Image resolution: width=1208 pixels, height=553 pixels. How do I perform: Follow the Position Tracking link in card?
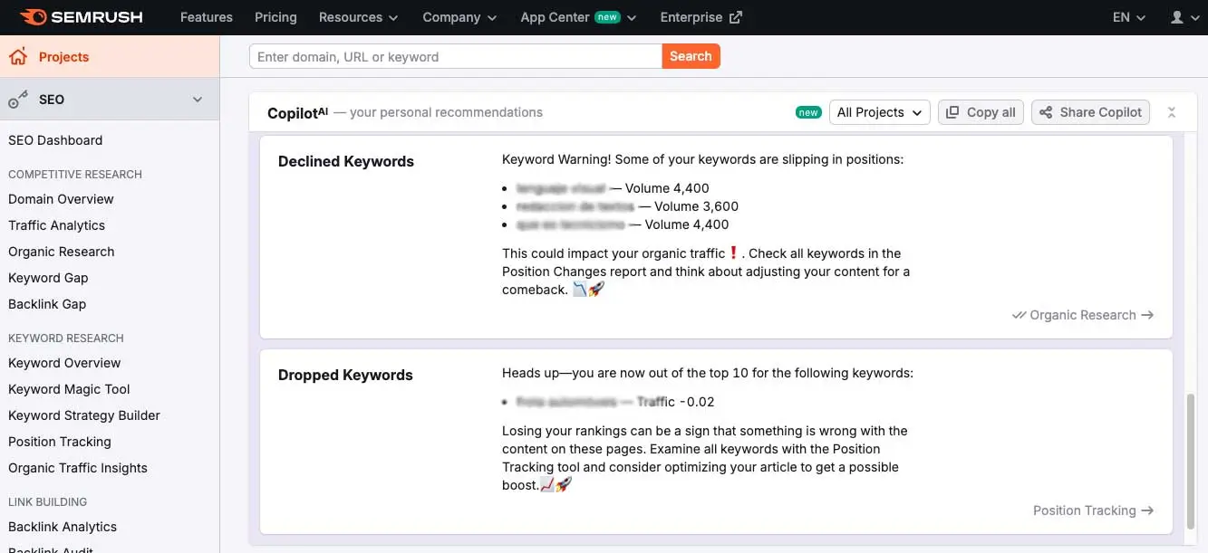(x=1093, y=510)
